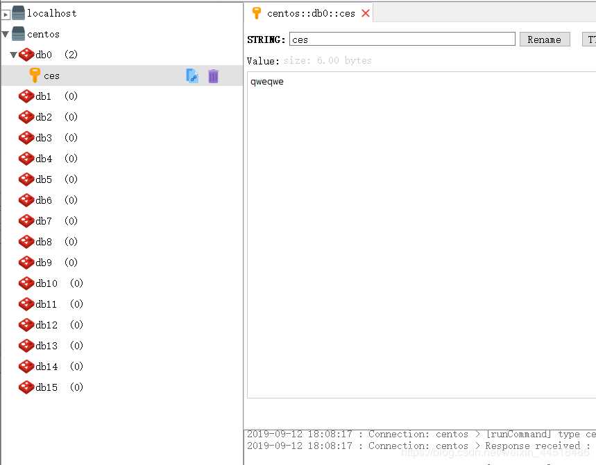The image size is (596, 465).
Task: Click the key icon beside ces
Action: [x=35, y=75]
